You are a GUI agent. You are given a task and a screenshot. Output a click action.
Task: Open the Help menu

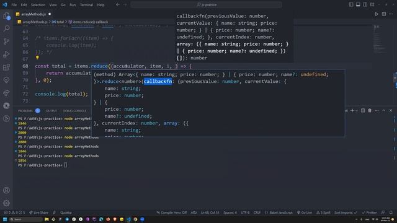(100, 5)
